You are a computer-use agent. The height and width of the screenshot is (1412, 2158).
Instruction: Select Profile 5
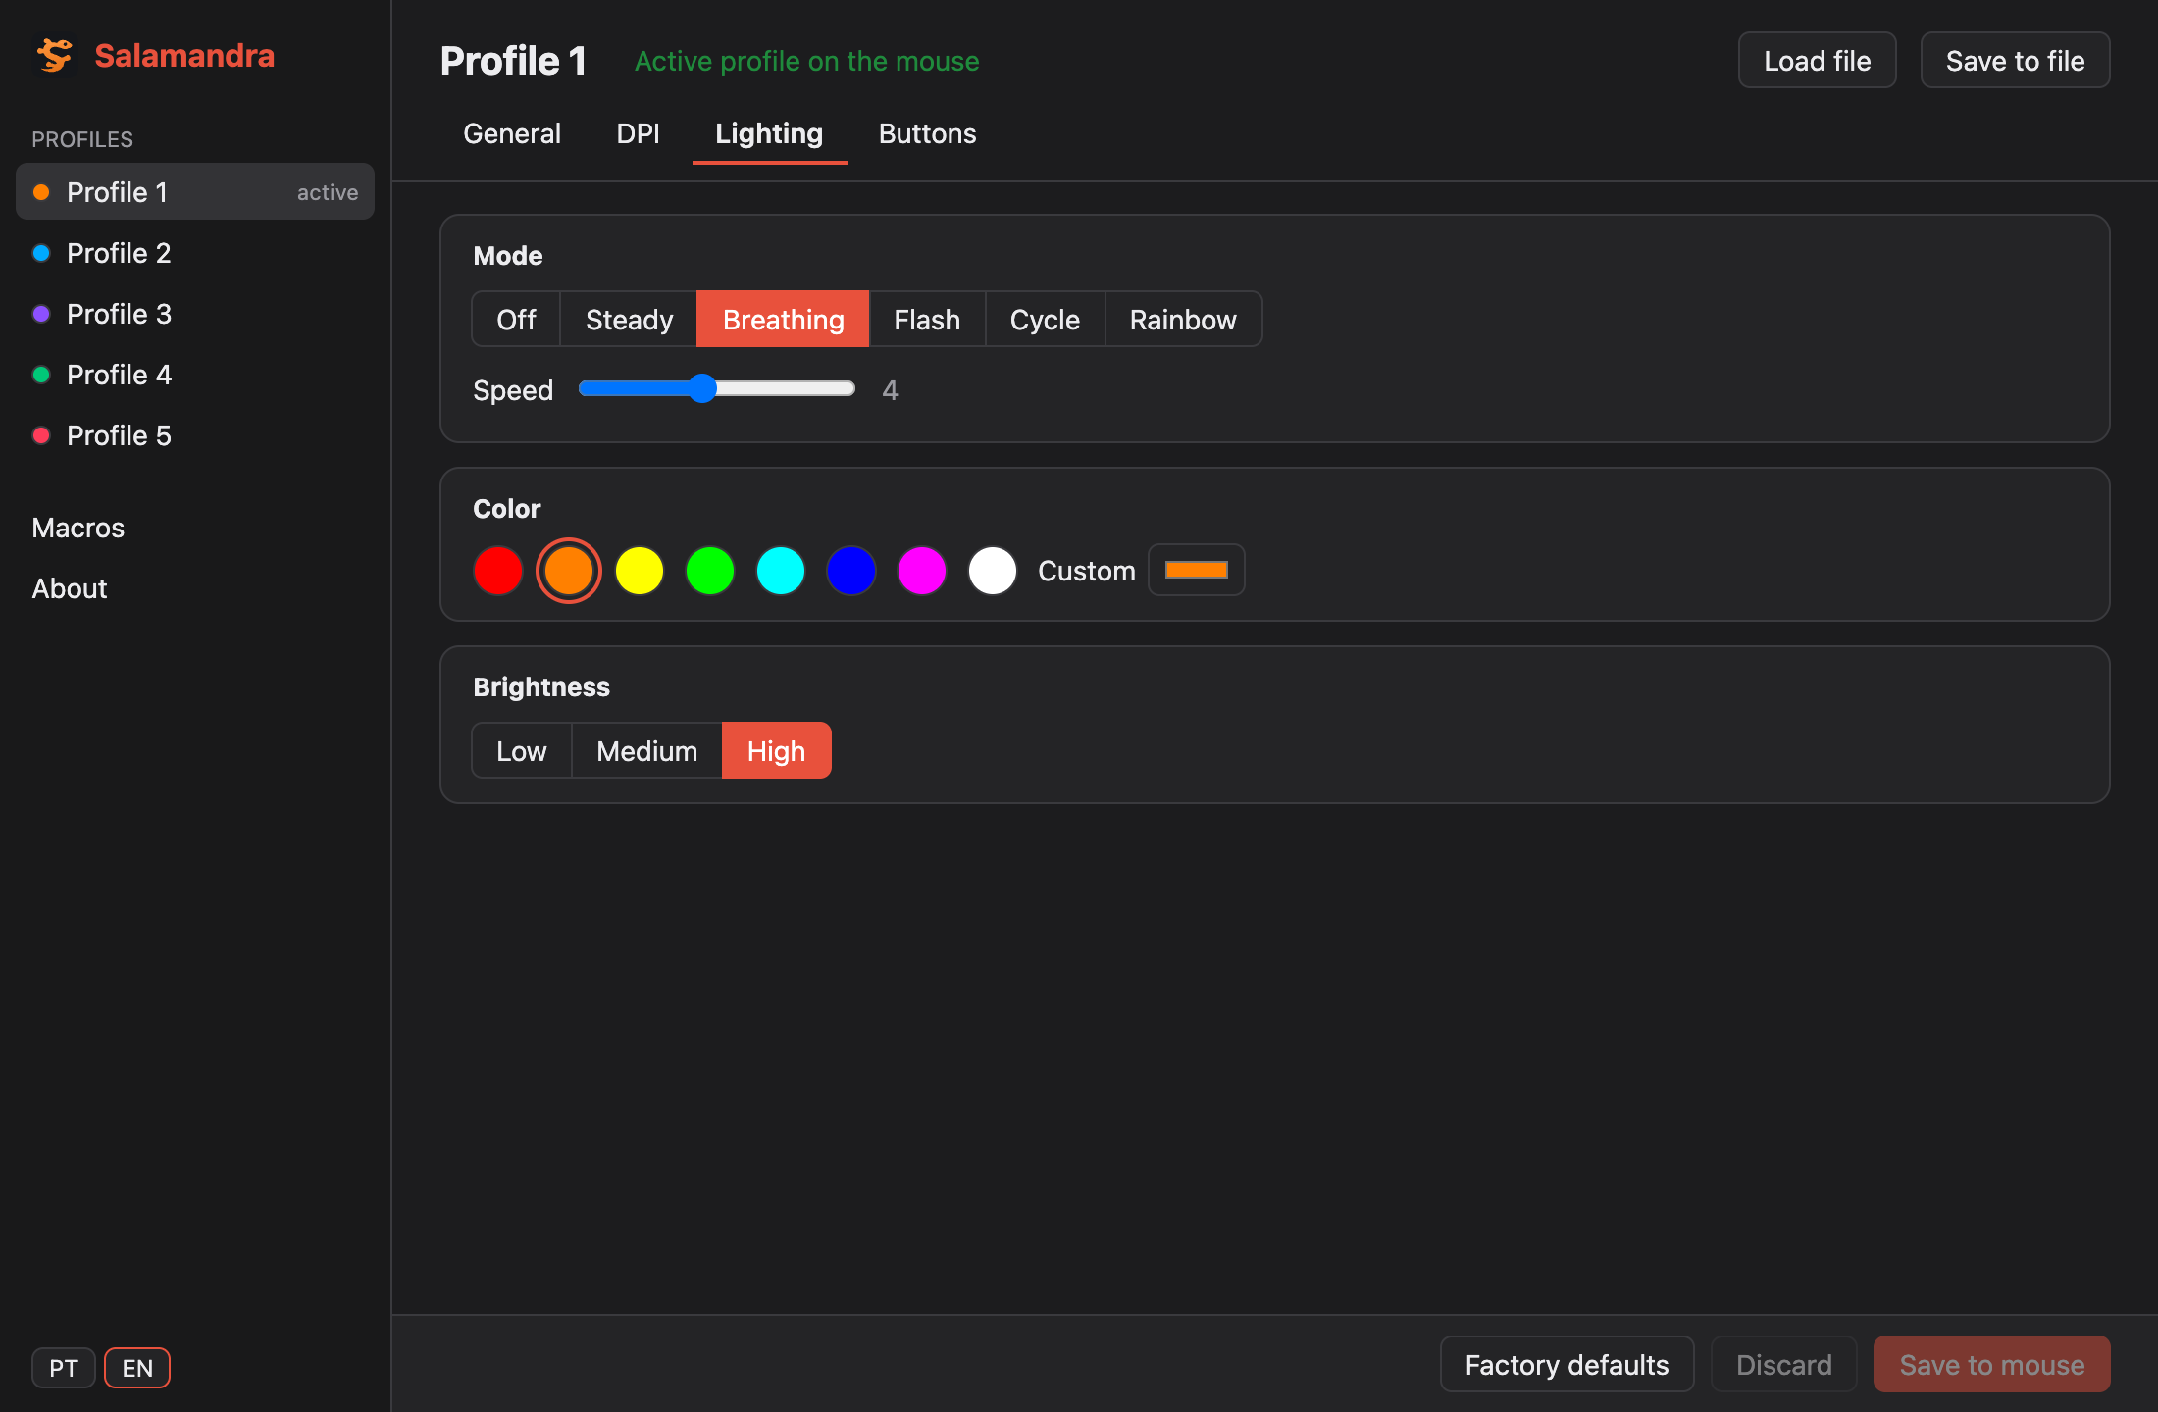[195, 435]
